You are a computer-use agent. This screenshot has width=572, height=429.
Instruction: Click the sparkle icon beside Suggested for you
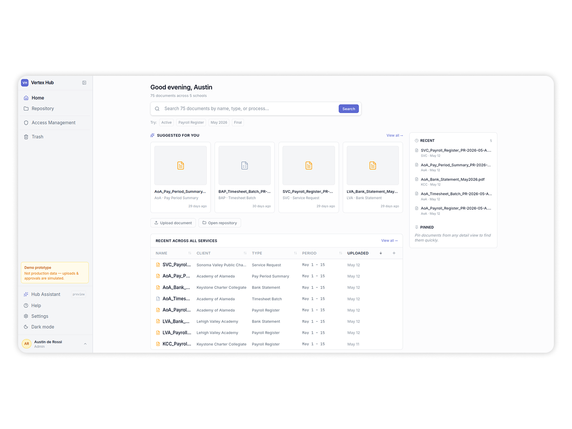pyautogui.click(x=153, y=135)
